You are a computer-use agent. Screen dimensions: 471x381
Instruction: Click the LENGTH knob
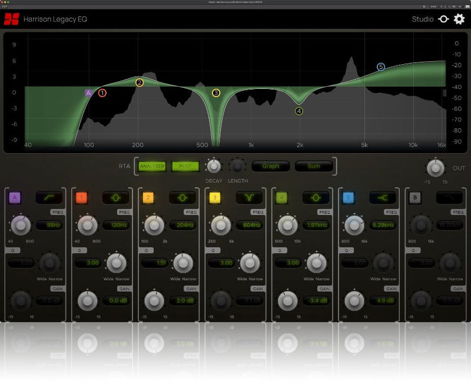[237, 166]
